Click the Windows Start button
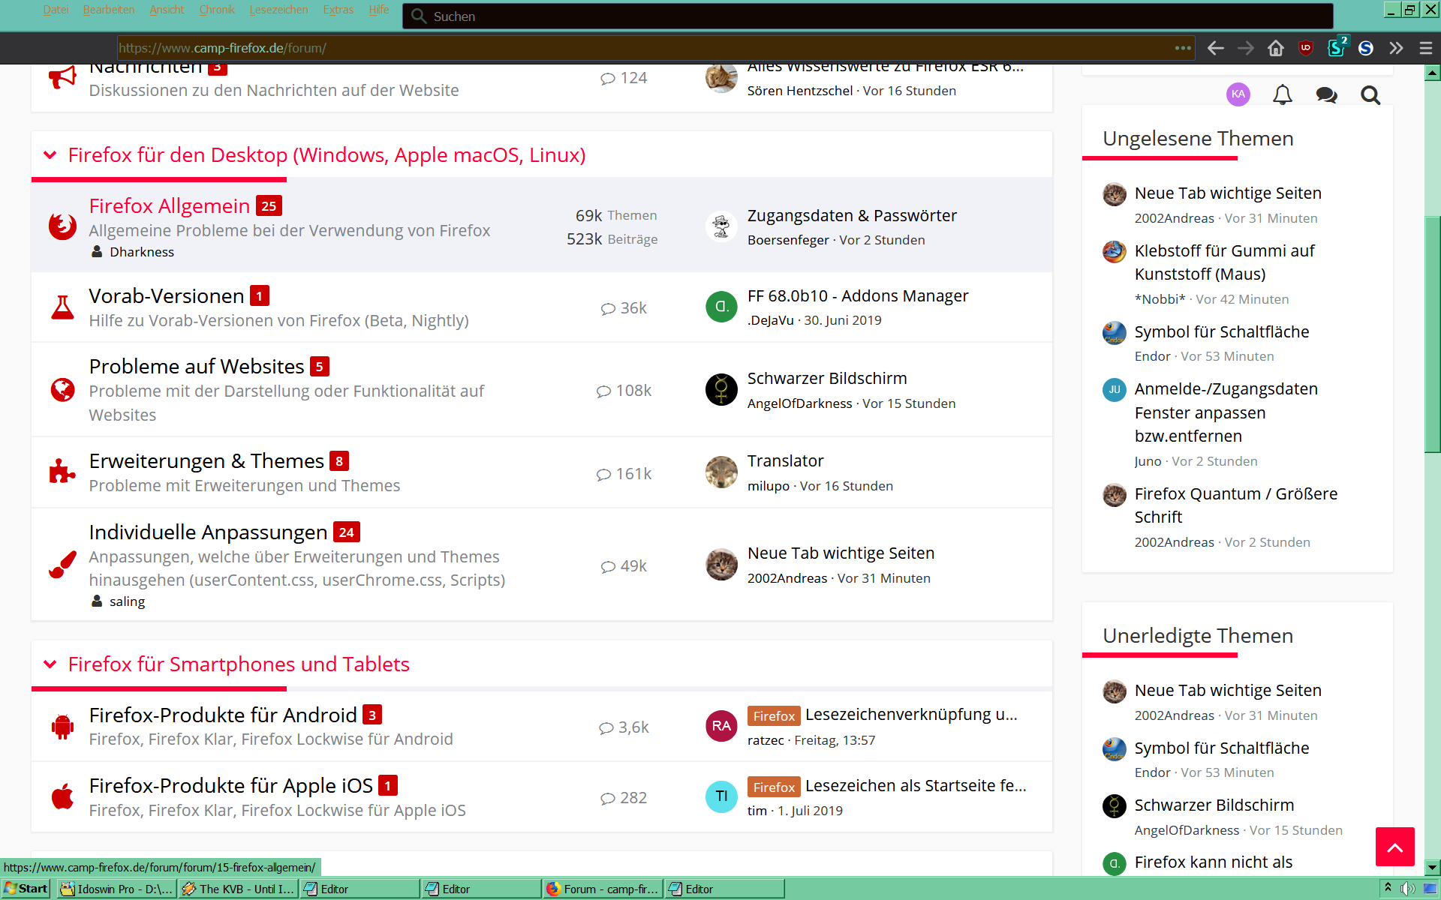1441x900 pixels. click(27, 889)
